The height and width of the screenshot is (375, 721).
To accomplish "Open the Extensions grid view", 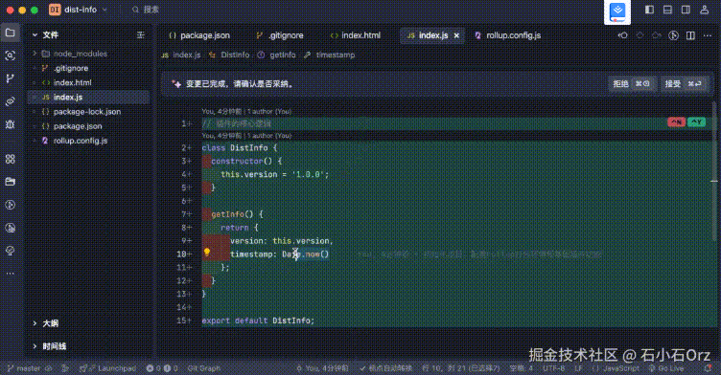I will [11, 159].
